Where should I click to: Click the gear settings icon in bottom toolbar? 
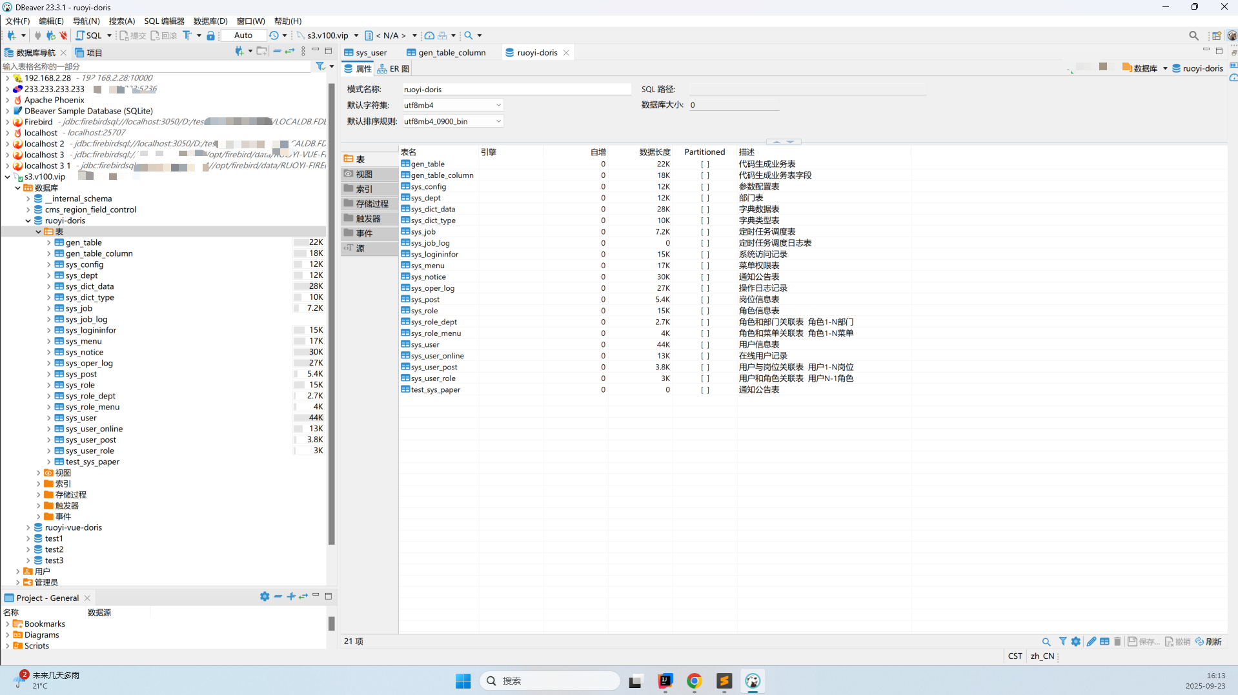point(1076,641)
